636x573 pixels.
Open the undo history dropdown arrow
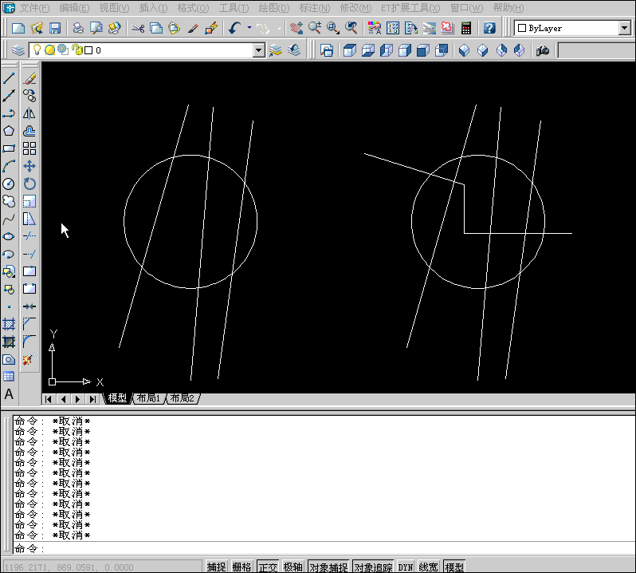(249, 28)
